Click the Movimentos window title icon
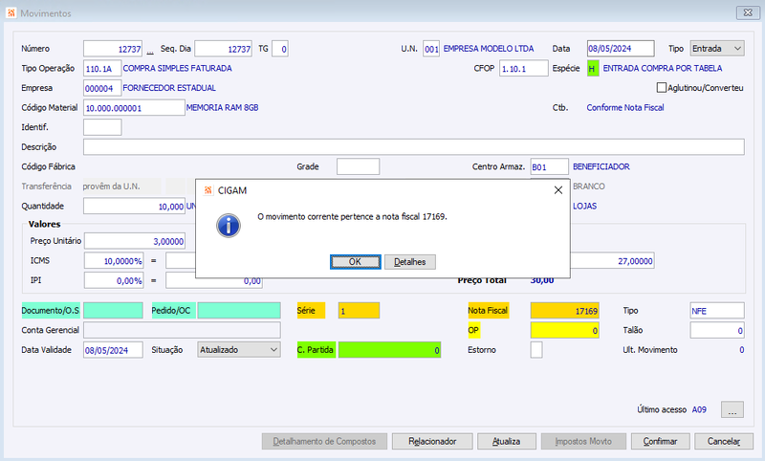 coord(11,13)
